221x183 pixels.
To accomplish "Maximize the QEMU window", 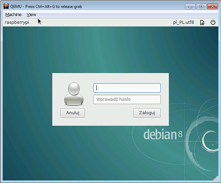I will click(x=201, y=7).
